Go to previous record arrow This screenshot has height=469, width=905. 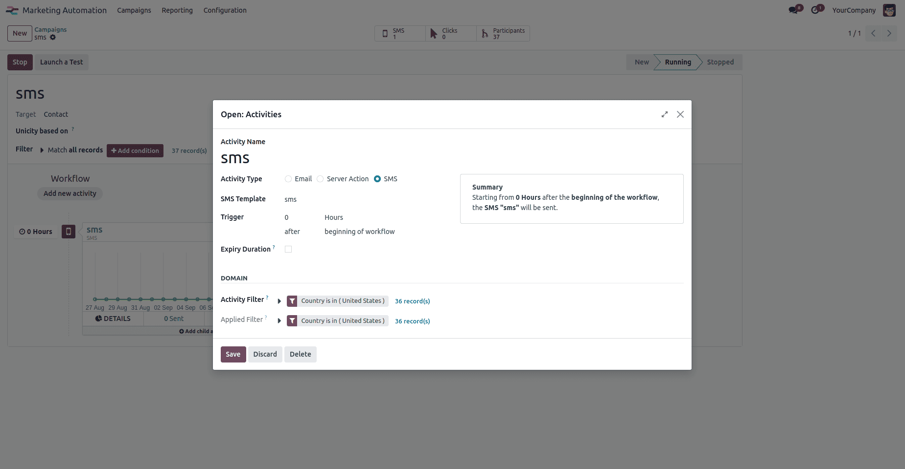tap(873, 33)
